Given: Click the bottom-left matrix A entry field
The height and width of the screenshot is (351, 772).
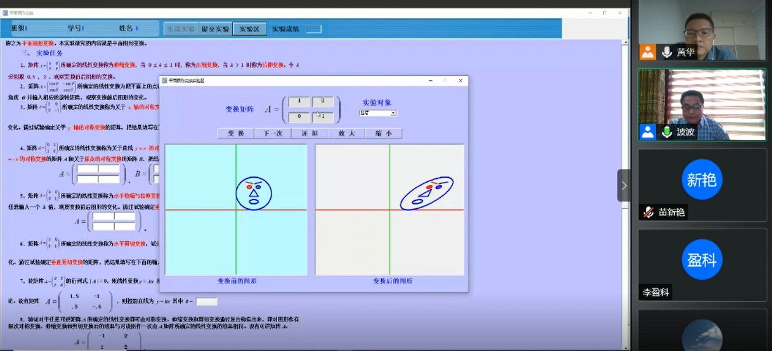Looking at the screenshot, I should (x=299, y=117).
